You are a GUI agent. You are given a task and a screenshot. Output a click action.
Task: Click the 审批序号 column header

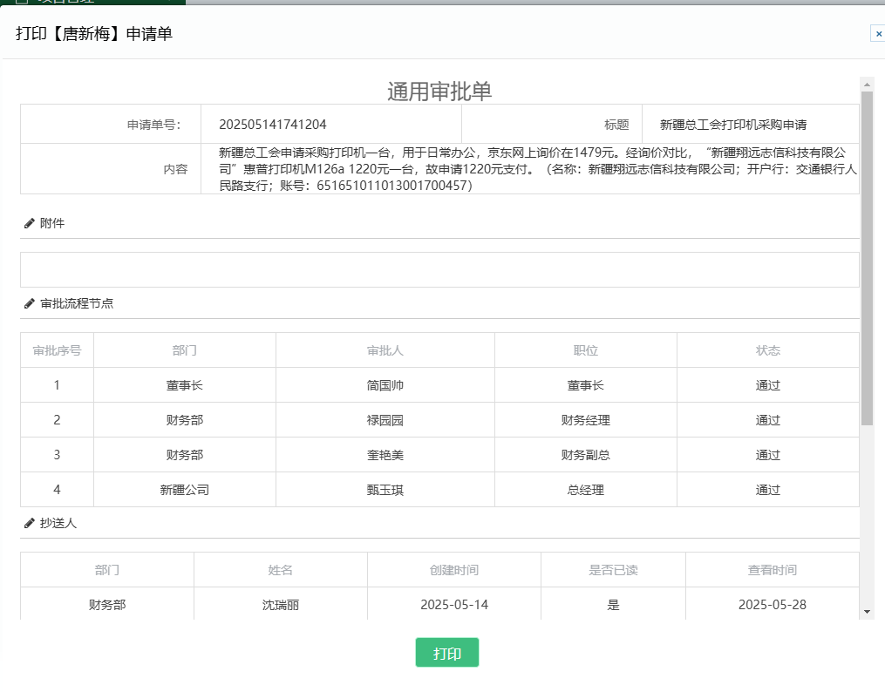(x=57, y=350)
